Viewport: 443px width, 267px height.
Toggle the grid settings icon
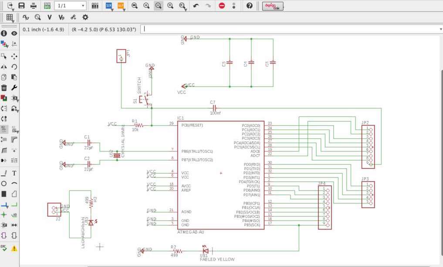10,17
